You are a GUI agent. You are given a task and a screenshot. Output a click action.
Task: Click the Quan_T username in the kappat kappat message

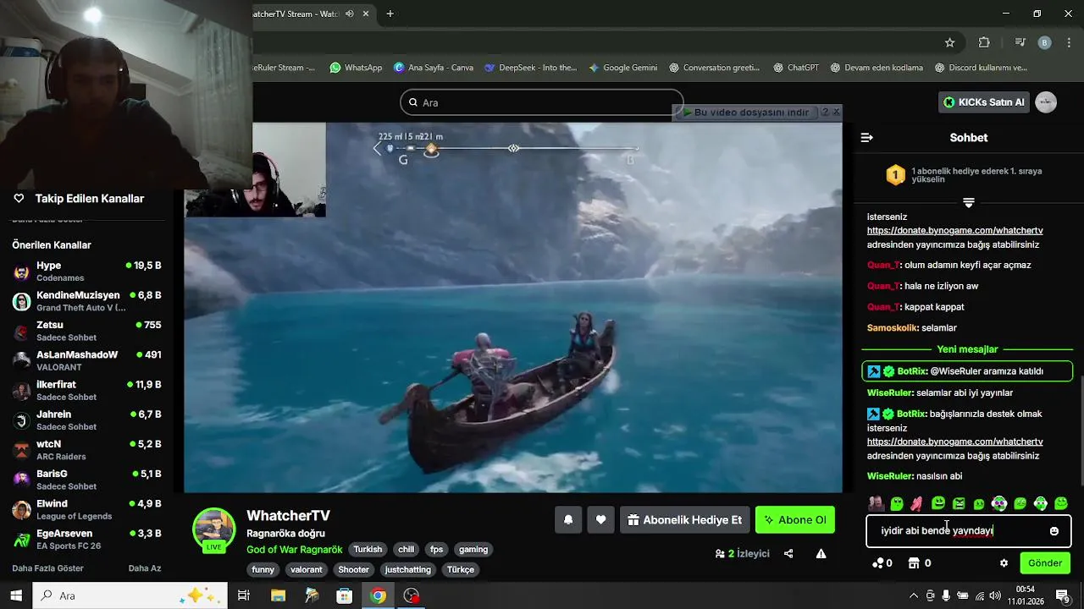[x=882, y=307]
